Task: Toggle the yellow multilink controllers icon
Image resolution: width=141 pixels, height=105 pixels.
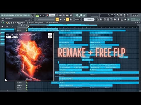Action: click(x=68, y=20)
